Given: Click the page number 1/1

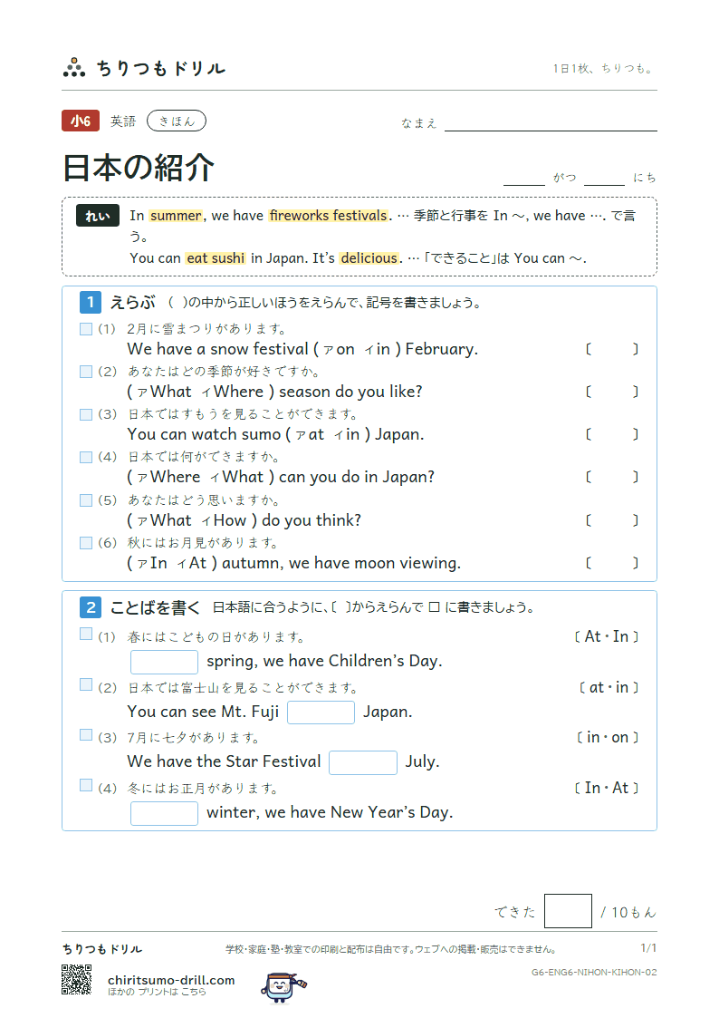Looking at the screenshot, I should [648, 948].
